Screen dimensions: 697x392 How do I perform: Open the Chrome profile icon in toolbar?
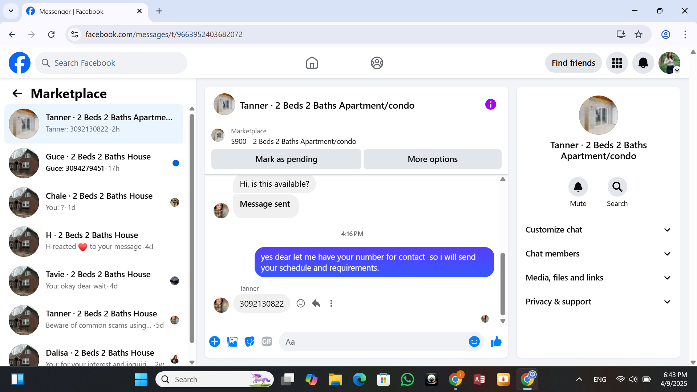coord(665,35)
